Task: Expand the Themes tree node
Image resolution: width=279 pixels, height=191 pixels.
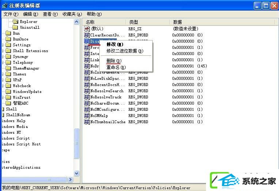Action: click(x=3, y=74)
